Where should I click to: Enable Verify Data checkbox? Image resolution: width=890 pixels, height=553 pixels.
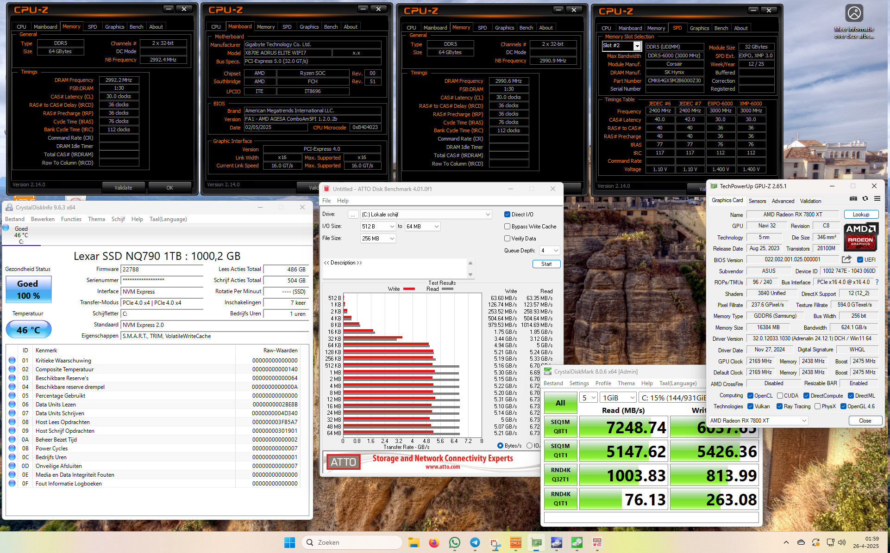pos(507,238)
